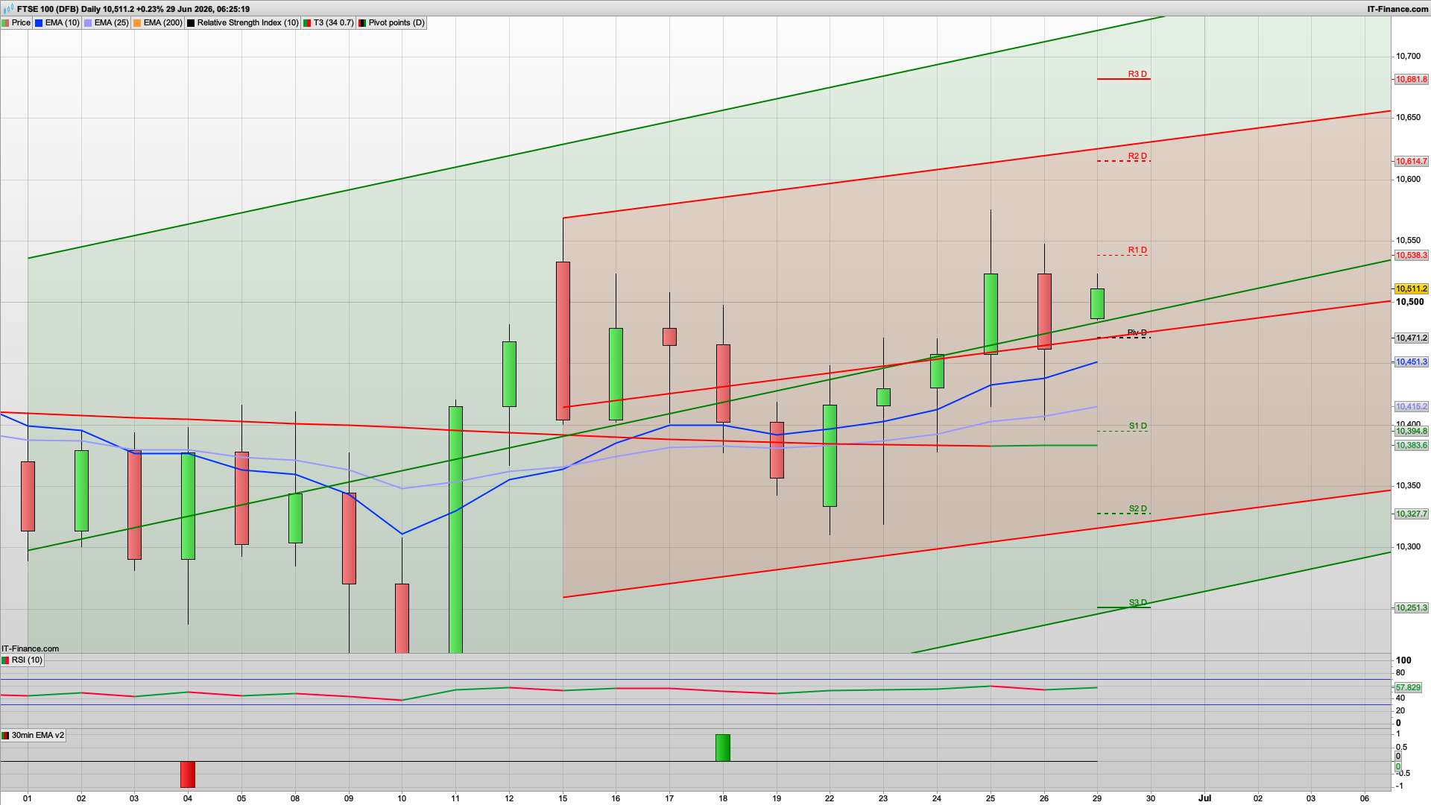The height and width of the screenshot is (805, 1431).
Task: Open the EMA (10) indicator settings
Action: click(x=62, y=23)
